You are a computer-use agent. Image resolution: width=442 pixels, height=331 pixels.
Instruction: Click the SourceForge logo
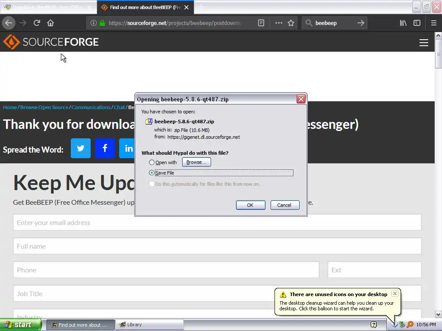coord(51,42)
